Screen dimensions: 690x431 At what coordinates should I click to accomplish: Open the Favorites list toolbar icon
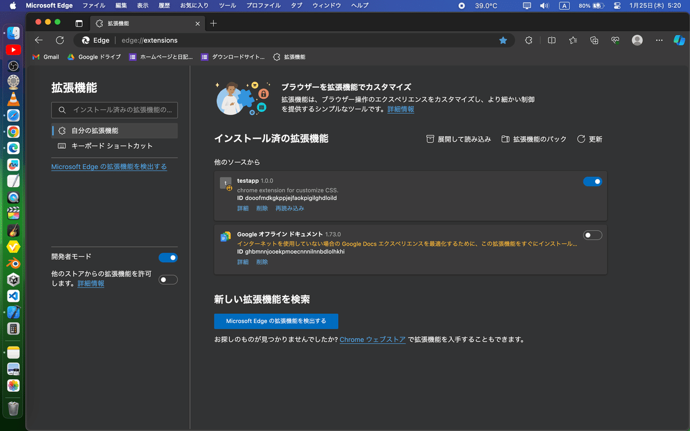(x=573, y=40)
